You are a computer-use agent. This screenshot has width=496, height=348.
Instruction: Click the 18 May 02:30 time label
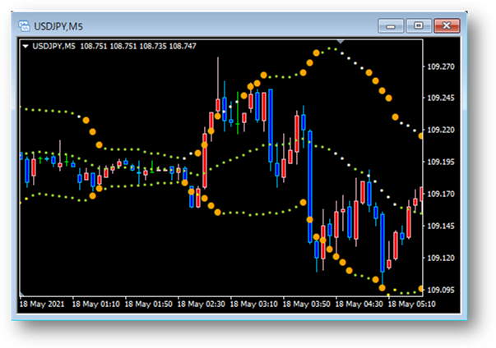pos(201,304)
